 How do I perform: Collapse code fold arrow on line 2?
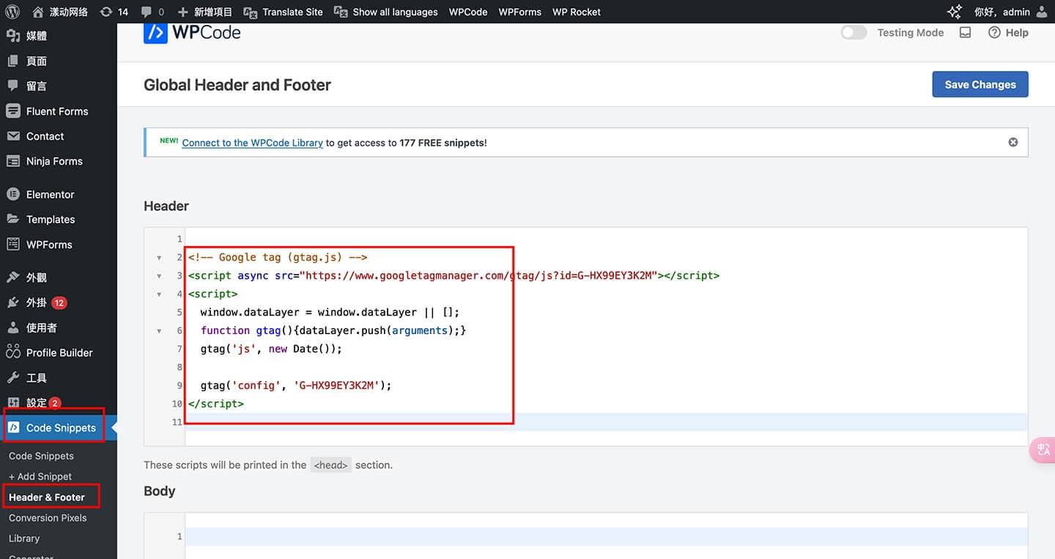tap(159, 258)
